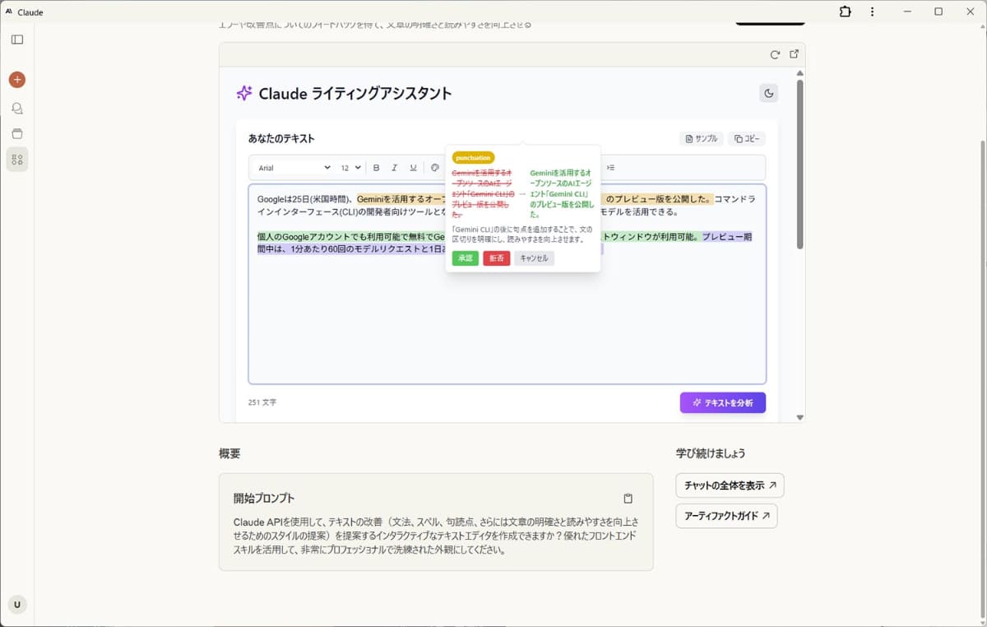Toggle dark mode with the moon icon
Screen dimensions: 987x627
tap(768, 93)
